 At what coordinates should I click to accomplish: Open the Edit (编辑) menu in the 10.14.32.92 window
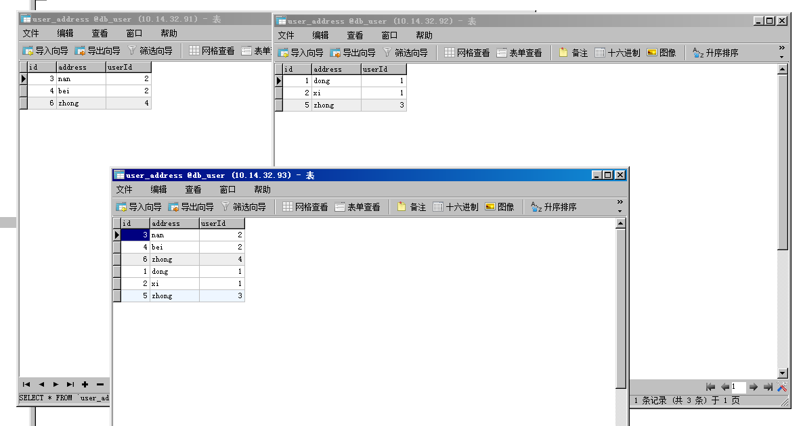coord(321,35)
